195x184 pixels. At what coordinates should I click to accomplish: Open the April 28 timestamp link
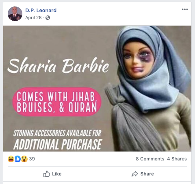(33, 17)
